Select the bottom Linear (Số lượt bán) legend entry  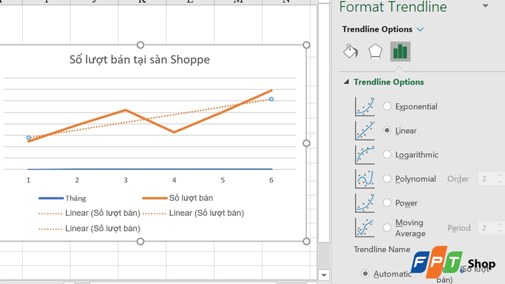tap(89, 228)
